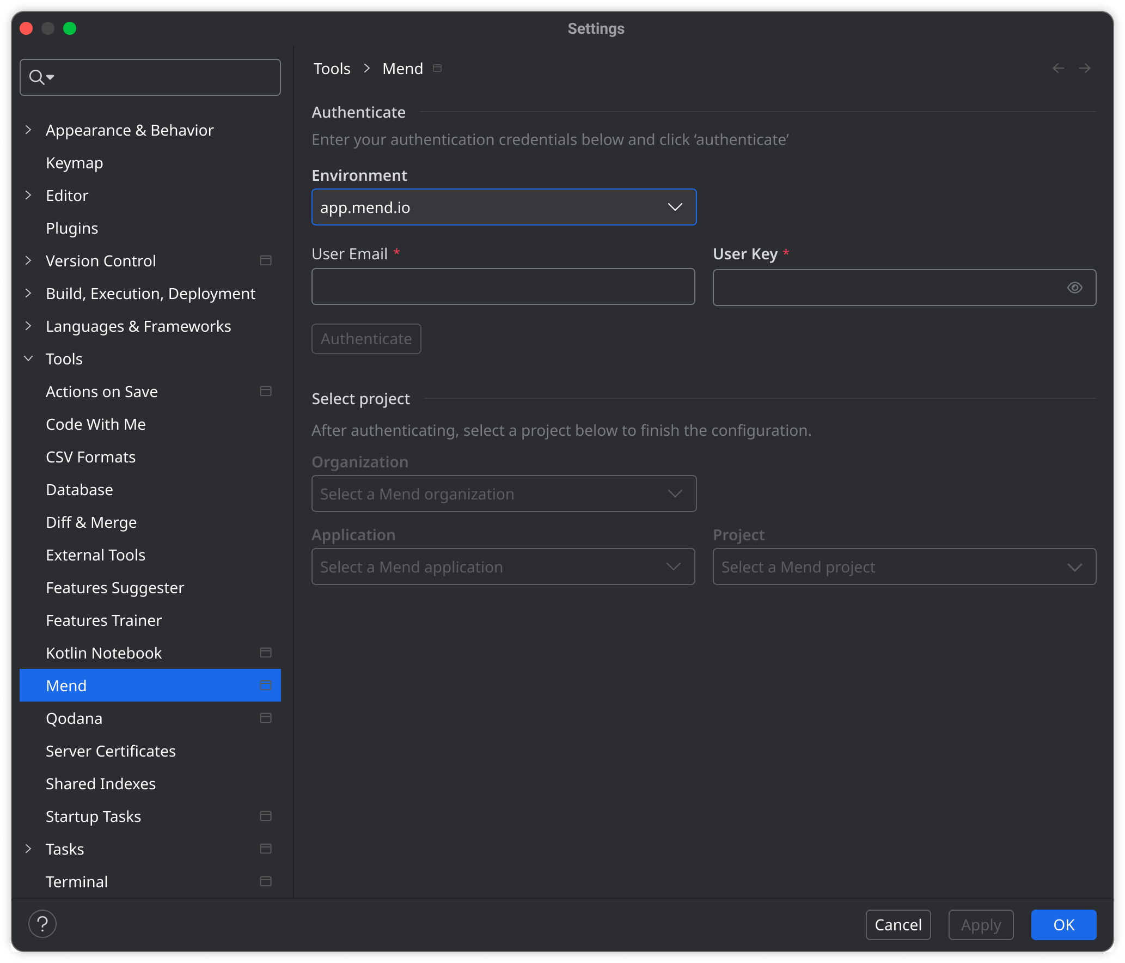1125x963 pixels.
Task: Expand Languages & Frameworks section
Action: tap(28, 326)
